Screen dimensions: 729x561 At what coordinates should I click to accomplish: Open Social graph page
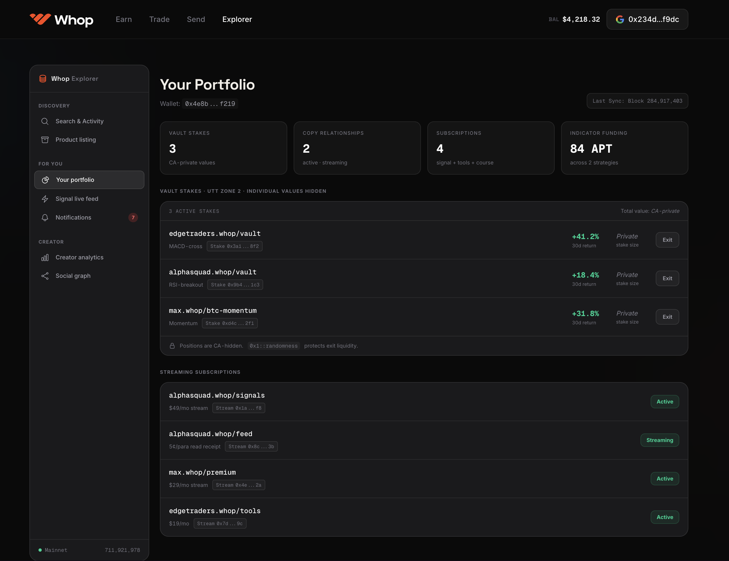click(x=89, y=276)
